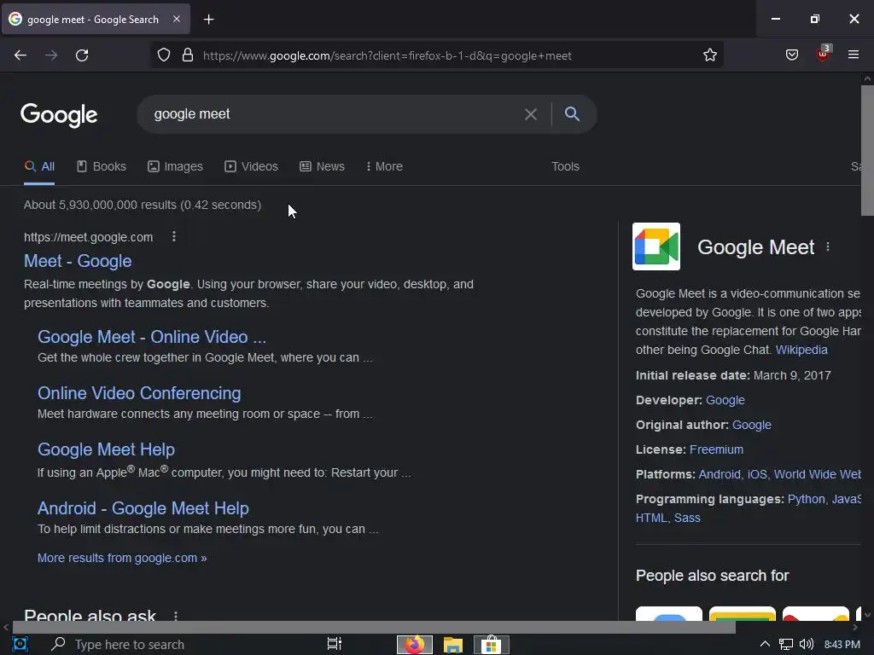Viewport: 874px width, 655px height.
Task: Click the Android platform link
Action: [720, 474]
